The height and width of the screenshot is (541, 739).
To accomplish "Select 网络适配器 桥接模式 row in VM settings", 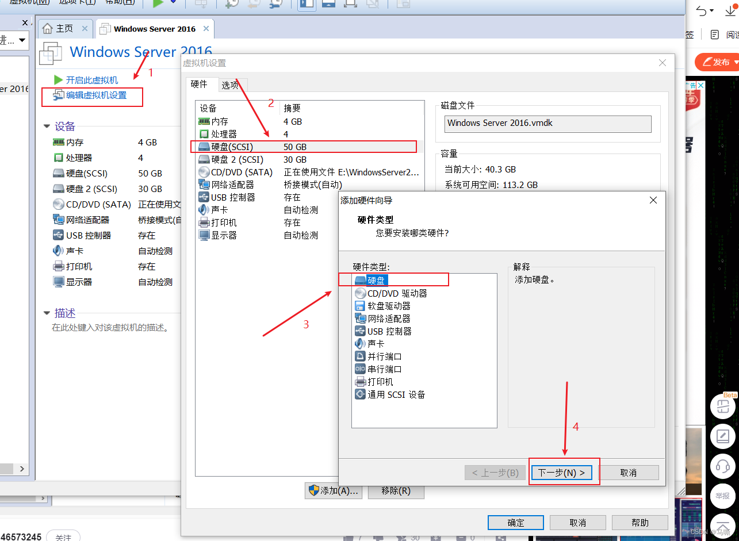I will pyautogui.click(x=310, y=185).
